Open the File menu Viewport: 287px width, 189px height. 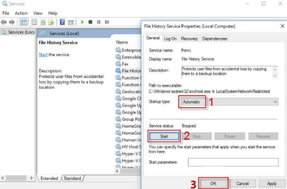[6, 13]
